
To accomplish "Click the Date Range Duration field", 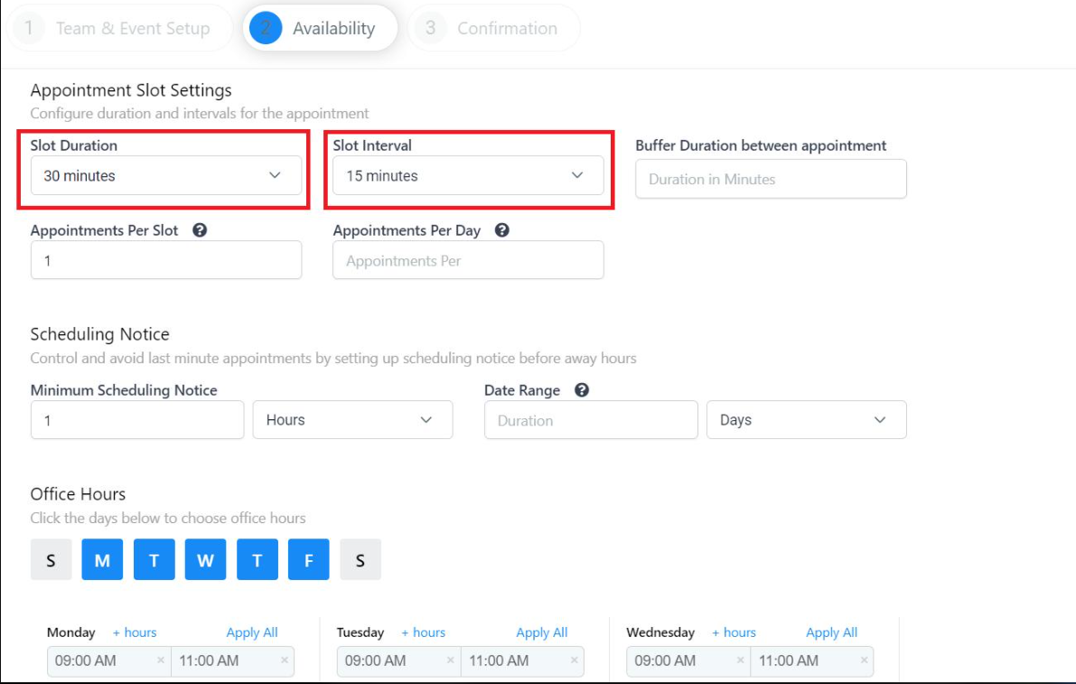I will [x=591, y=420].
